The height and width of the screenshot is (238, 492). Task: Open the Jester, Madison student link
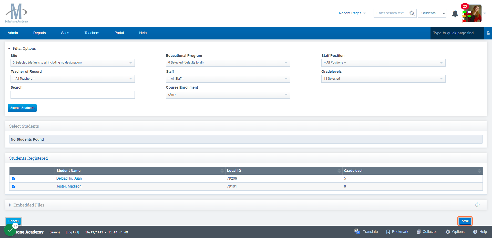tap(69, 187)
